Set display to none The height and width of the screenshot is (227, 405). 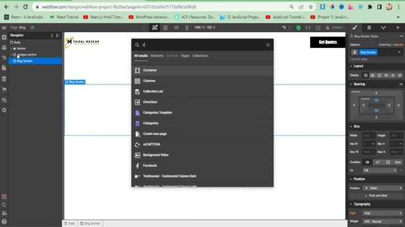click(399, 76)
